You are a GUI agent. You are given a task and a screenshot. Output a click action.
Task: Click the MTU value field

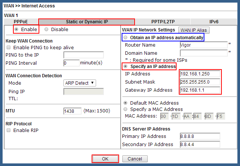point(72,111)
